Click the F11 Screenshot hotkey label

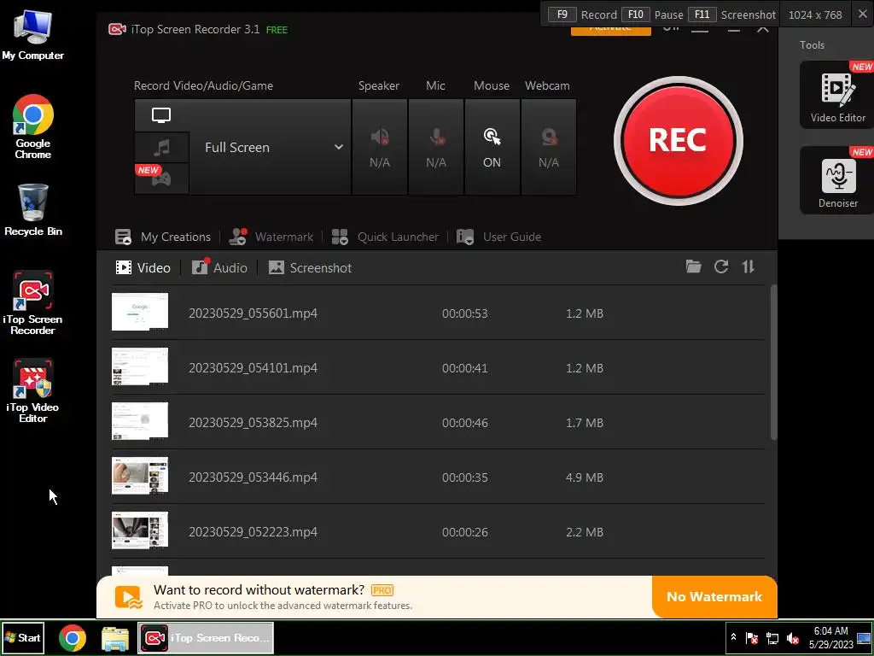[x=731, y=15]
